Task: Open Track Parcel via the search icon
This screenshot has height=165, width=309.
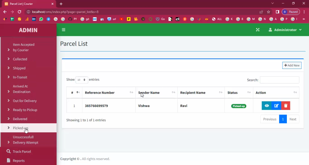Action: [9, 151]
